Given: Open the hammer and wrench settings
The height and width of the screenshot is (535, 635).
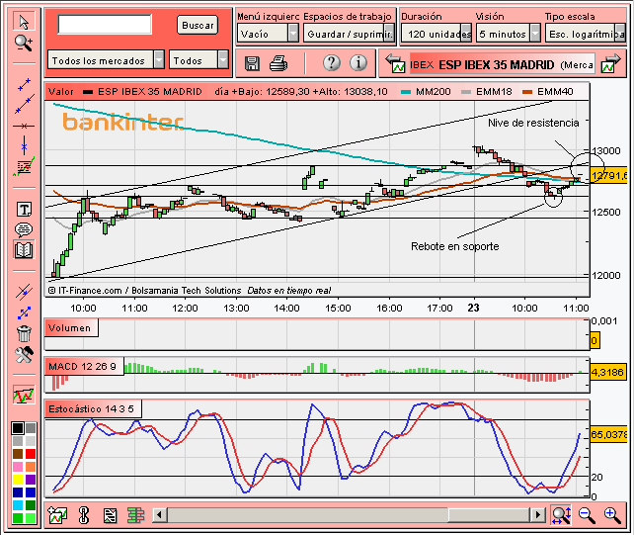Looking at the screenshot, I should click(x=24, y=355).
